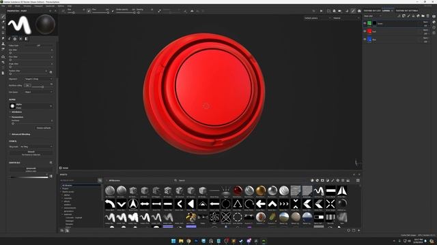This screenshot has width=437, height=245.
Task: Expand the Advanced Blending section
Action: [20, 134]
